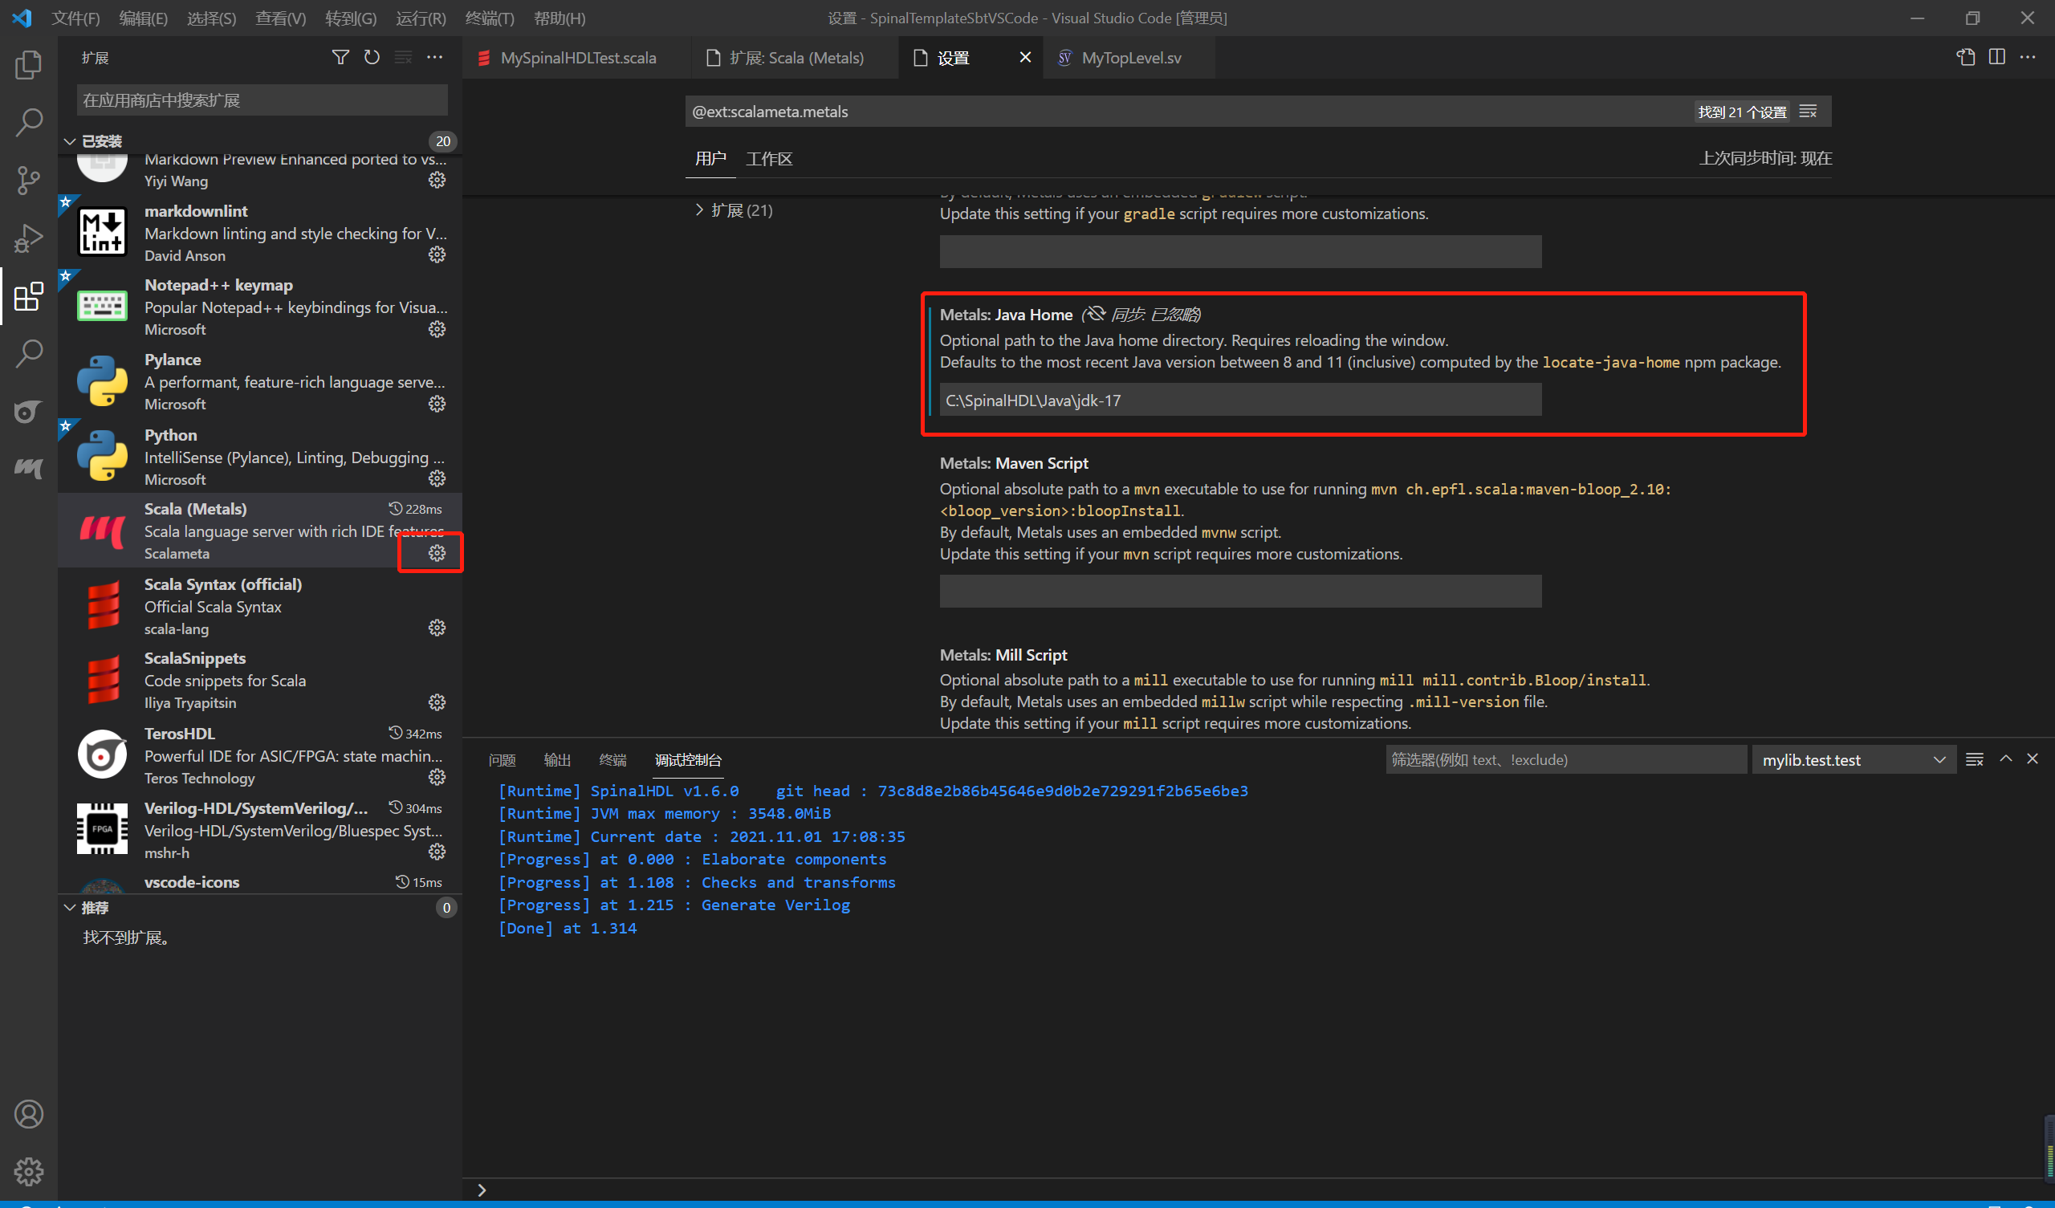
Task: Focus the extension marketplace search box
Action: click(262, 100)
